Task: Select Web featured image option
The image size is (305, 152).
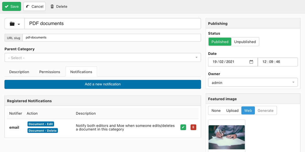Action: [x=248, y=110]
